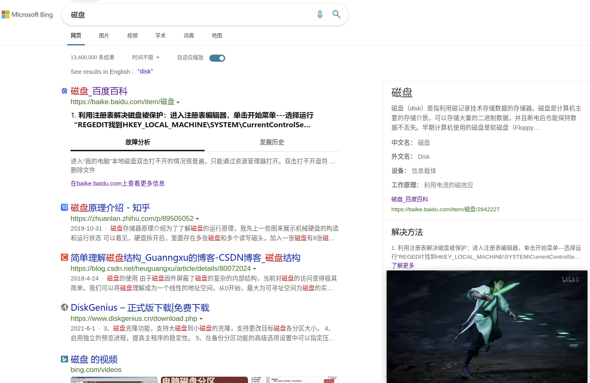This screenshot has width=590, height=383.
Task: Click the CSDN red favicon icon
Action: [x=64, y=257]
